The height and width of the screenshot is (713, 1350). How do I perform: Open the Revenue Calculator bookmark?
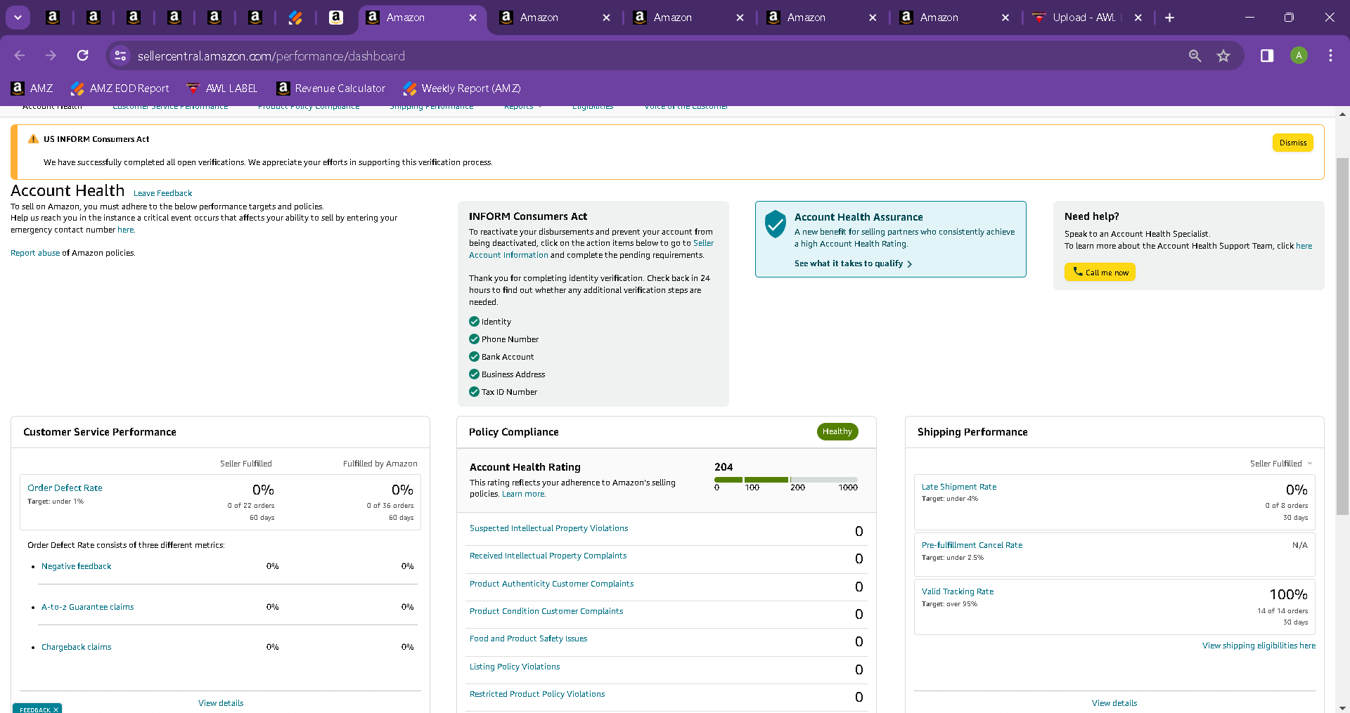pos(331,89)
